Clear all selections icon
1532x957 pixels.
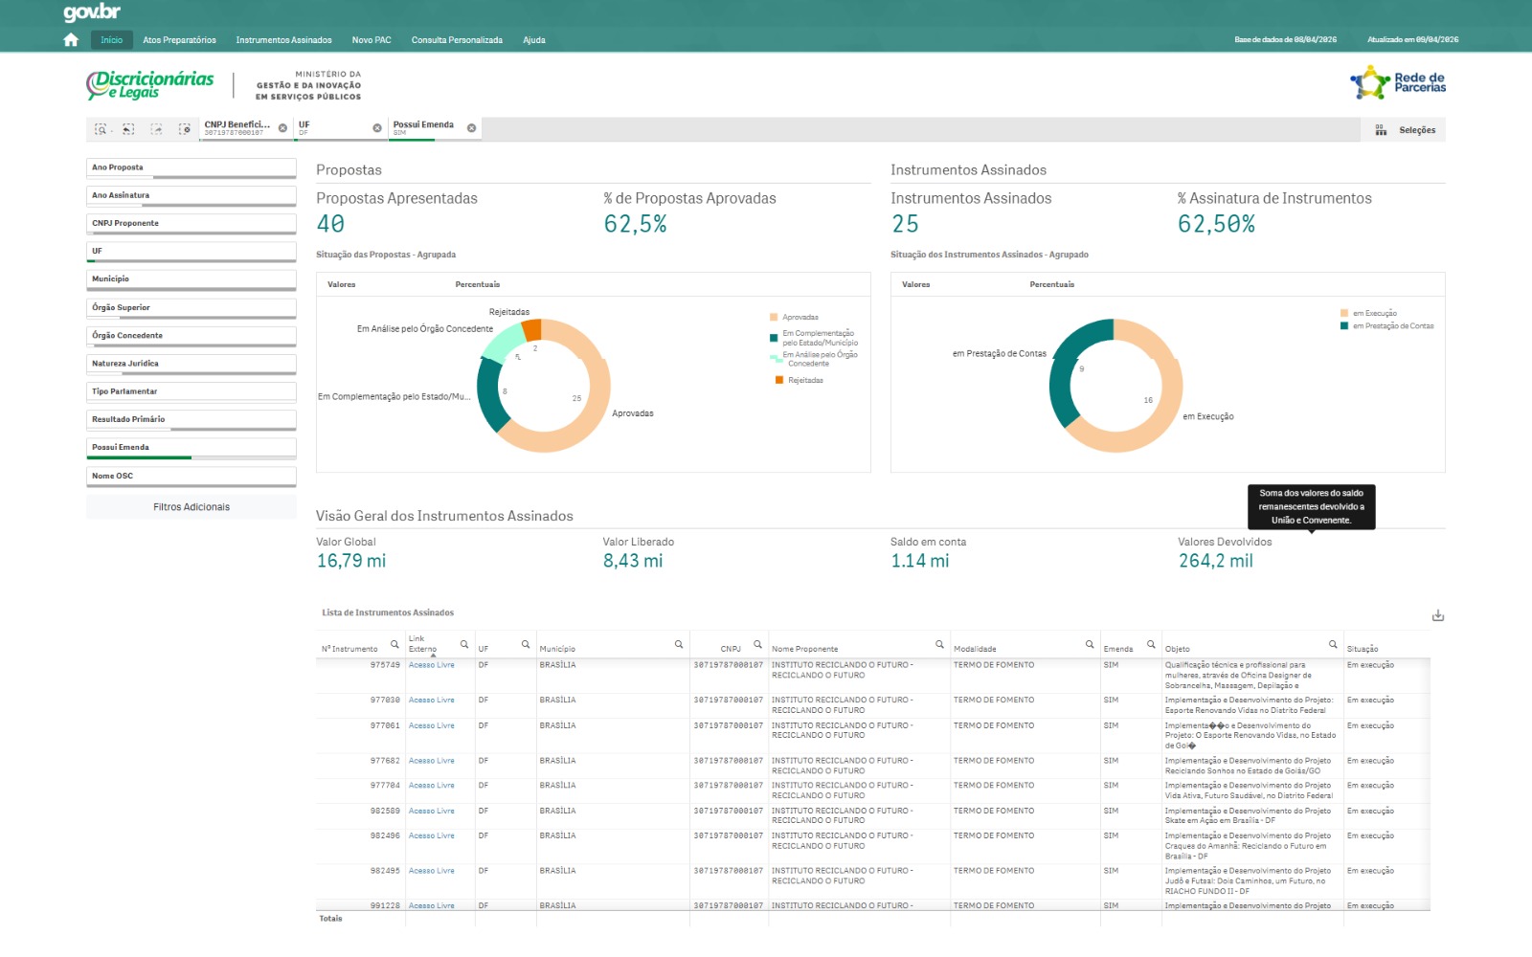(x=185, y=129)
